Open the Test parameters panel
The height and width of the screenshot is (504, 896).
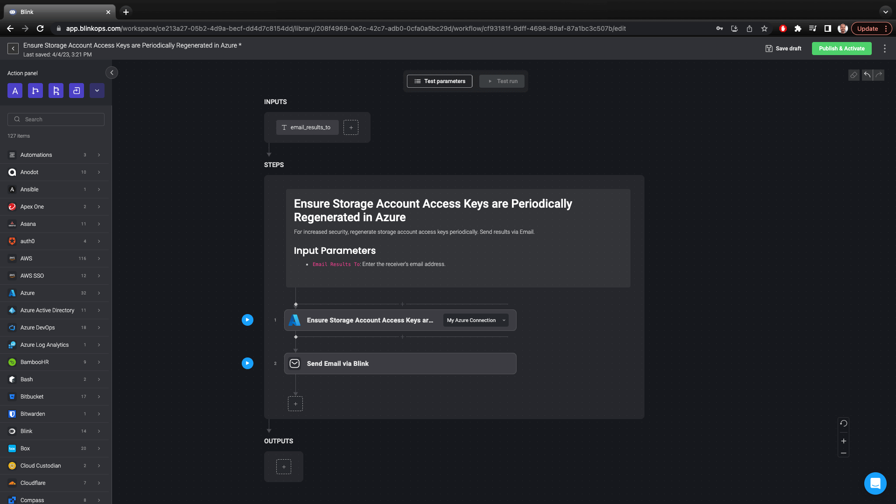[x=439, y=81]
